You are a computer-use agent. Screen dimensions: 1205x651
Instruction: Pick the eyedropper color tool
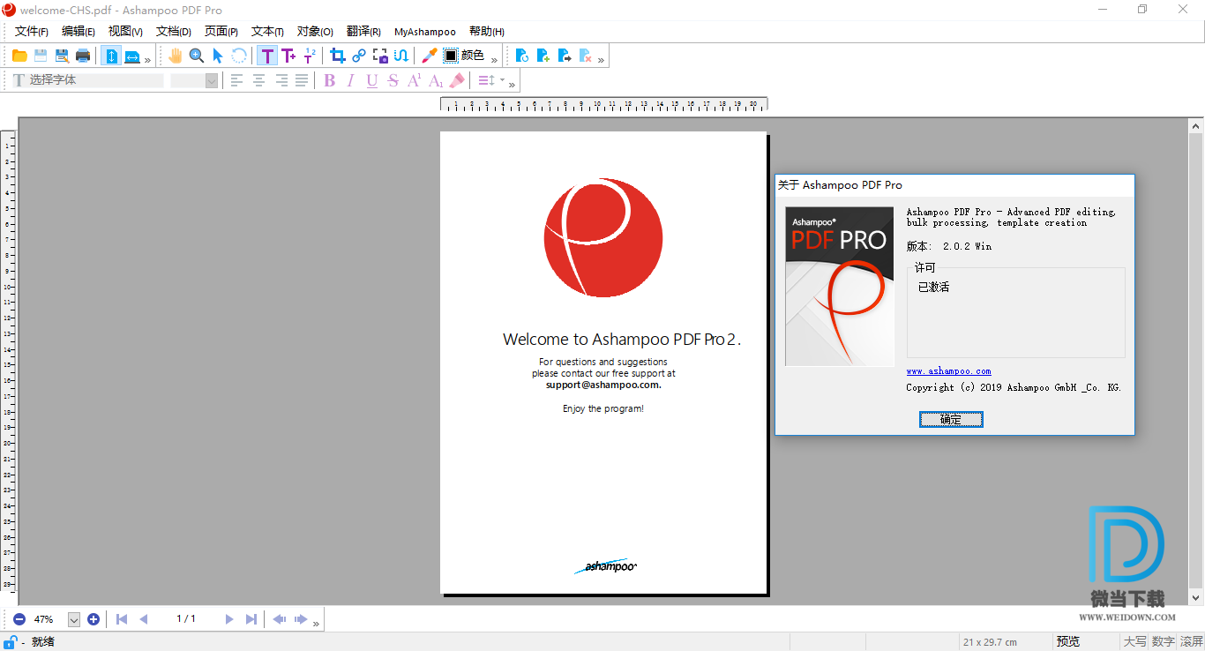click(430, 56)
